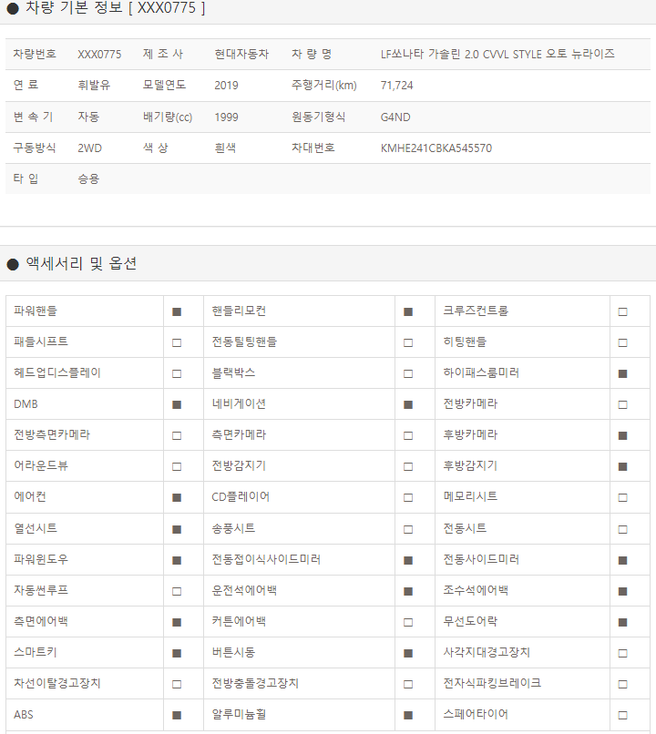Toggle the 측면에어백 checkbox
The image size is (656, 734).
tap(177, 622)
